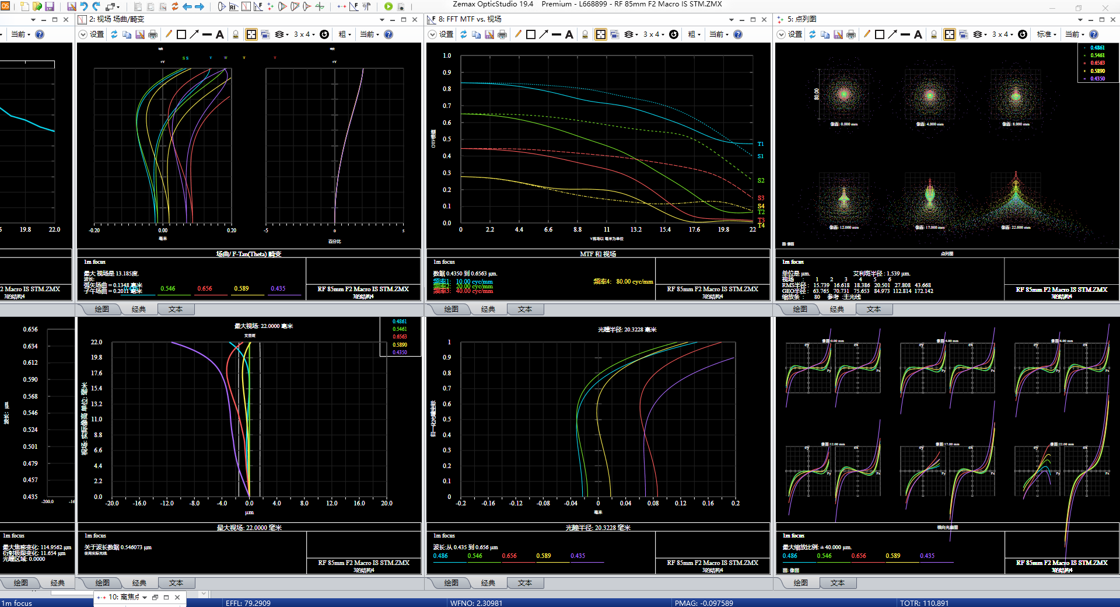
Task: Switch to 经典 tab under spot diagram
Action: (x=837, y=309)
